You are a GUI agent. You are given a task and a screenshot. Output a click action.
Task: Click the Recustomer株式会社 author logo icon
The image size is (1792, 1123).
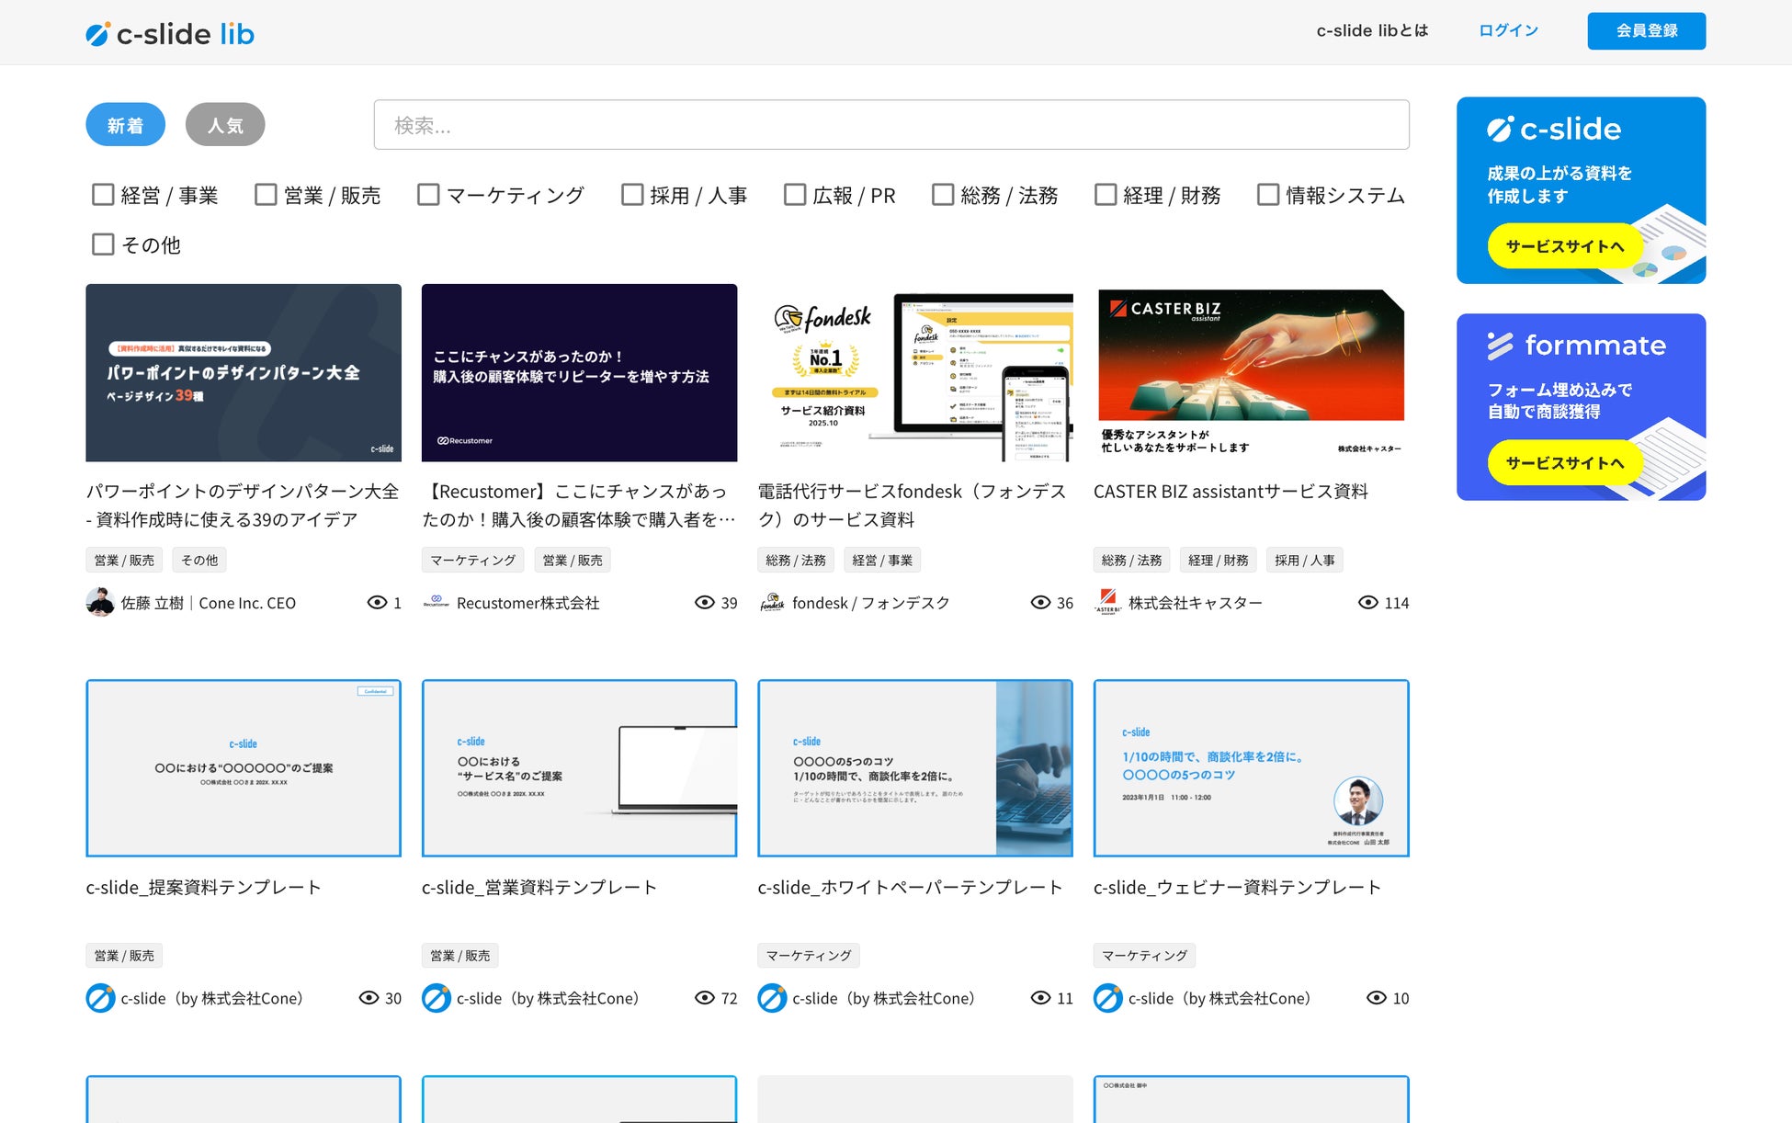tap(436, 603)
